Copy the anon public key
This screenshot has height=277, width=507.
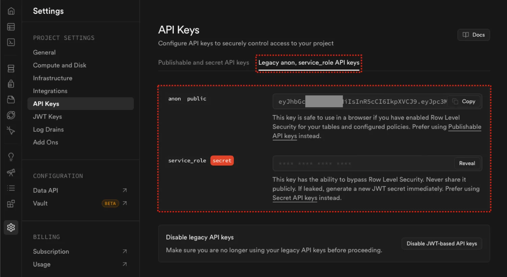pos(464,101)
